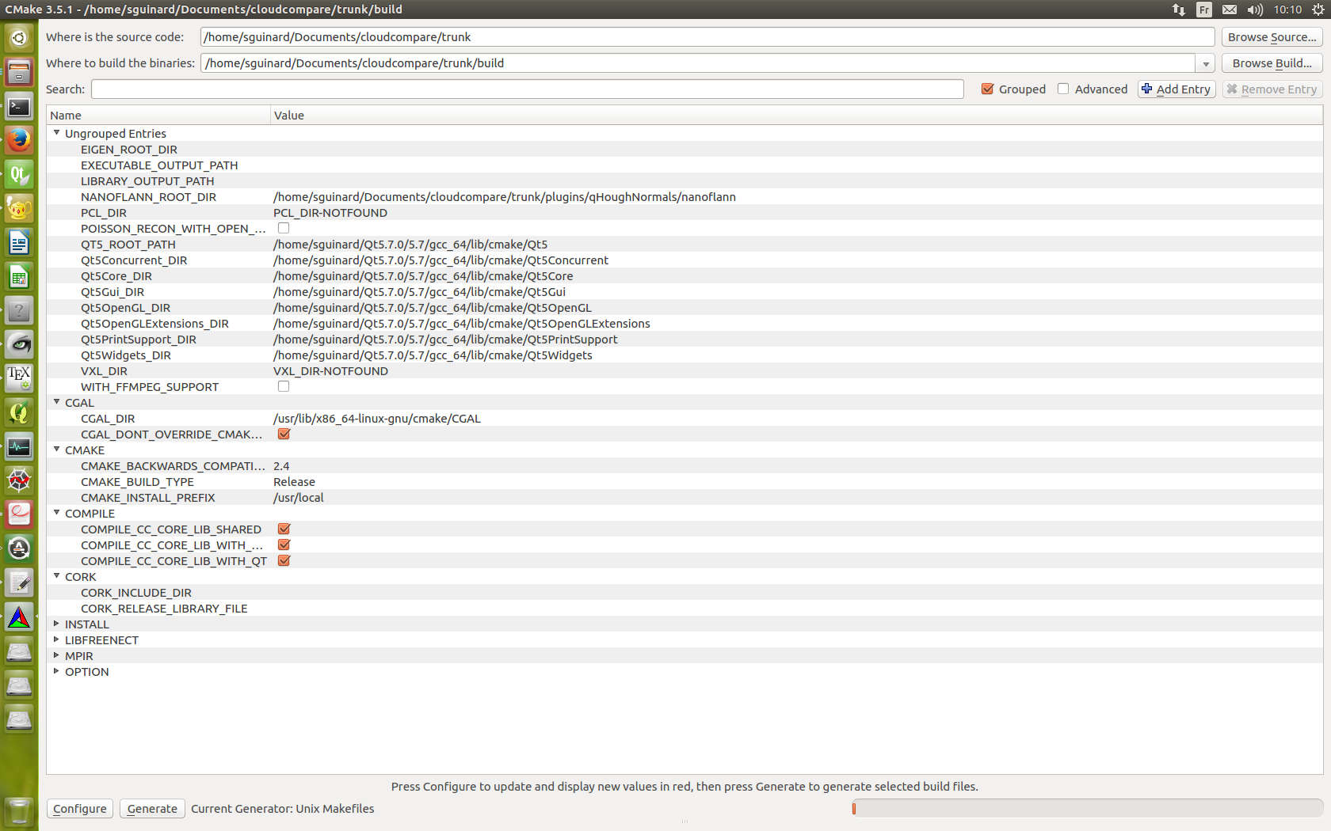Click in the Search field
The width and height of the screenshot is (1331, 831).
[527, 89]
